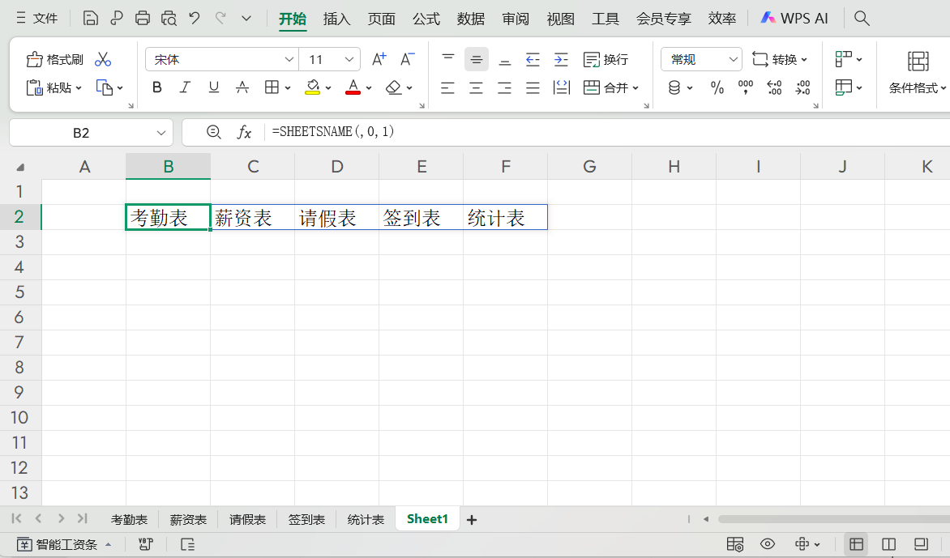Select the format painter (格式刷) tool
The height and width of the screenshot is (558, 950).
click(x=53, y=58)
